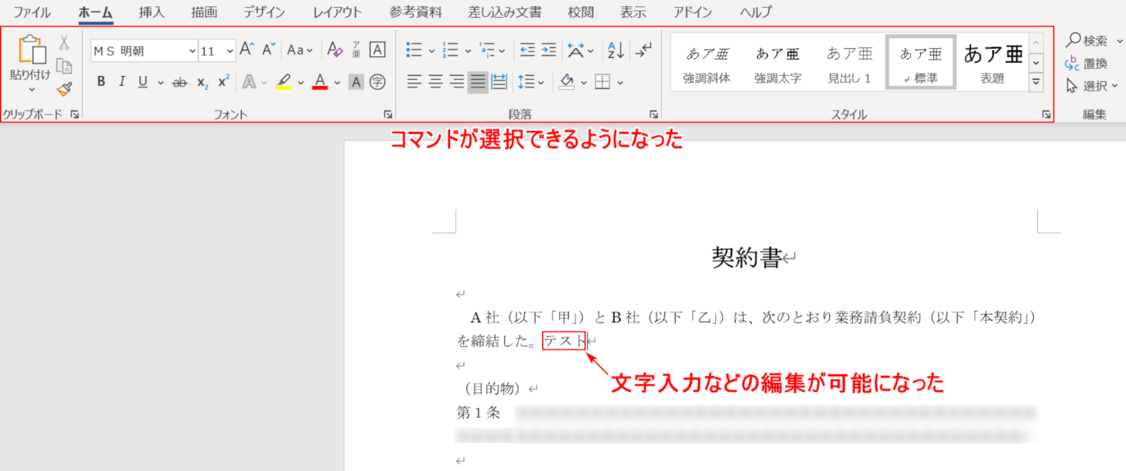The width and height of the screenshot is (1126, 471).
Task: Switch to the レイアウト tab
Action: click(x=337, y=12)
